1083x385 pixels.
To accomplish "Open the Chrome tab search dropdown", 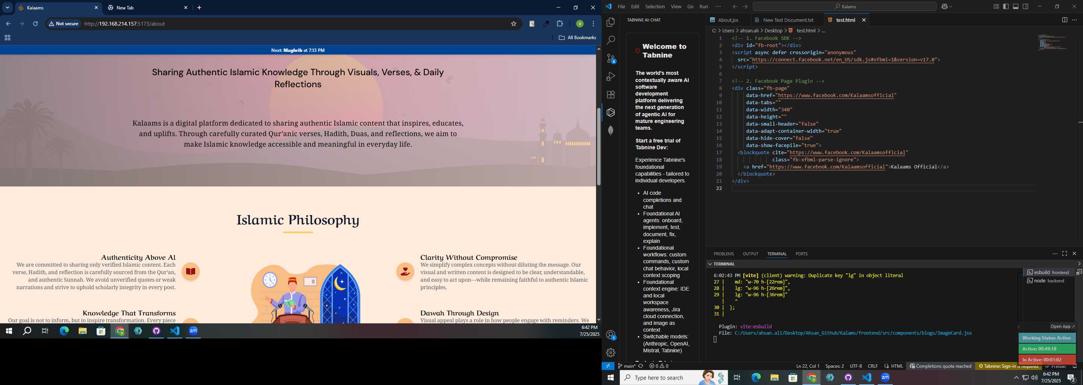I will pyautogui.click(x=7, y=8).
